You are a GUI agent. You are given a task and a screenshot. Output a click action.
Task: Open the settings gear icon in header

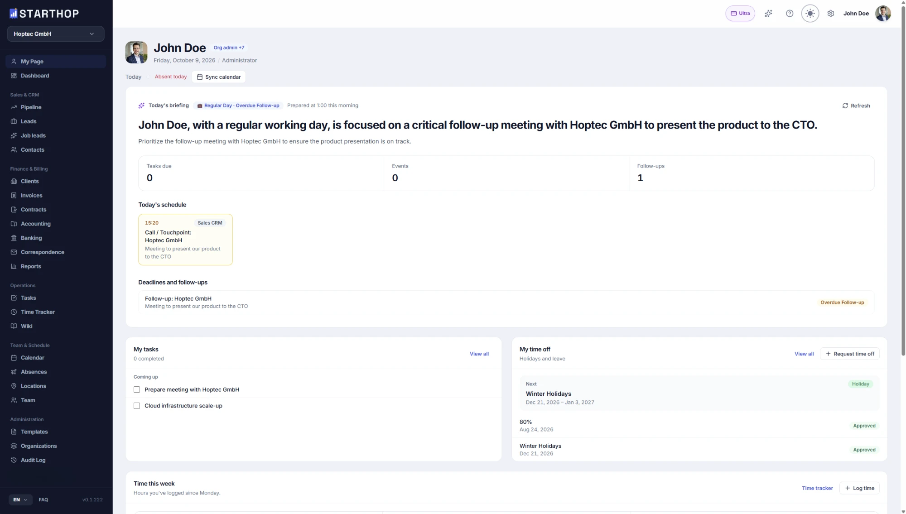coord(831,14)
